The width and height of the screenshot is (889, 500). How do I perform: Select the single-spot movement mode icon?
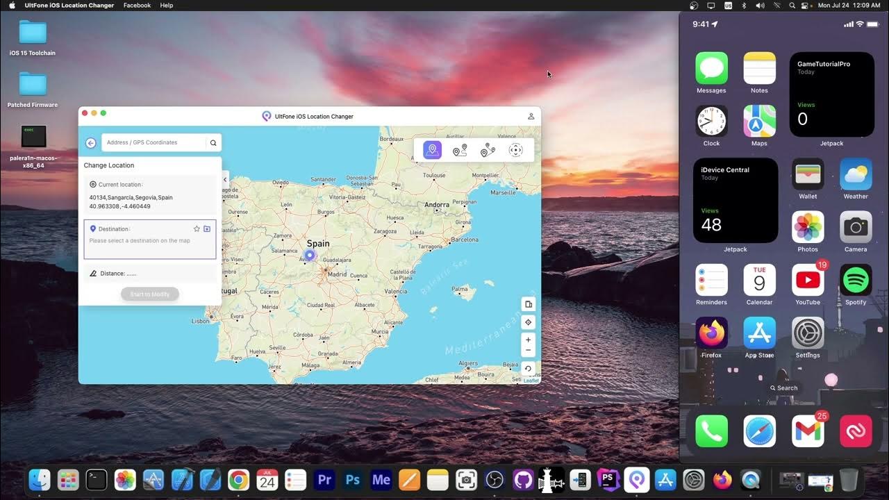click(x=460, y=150)
